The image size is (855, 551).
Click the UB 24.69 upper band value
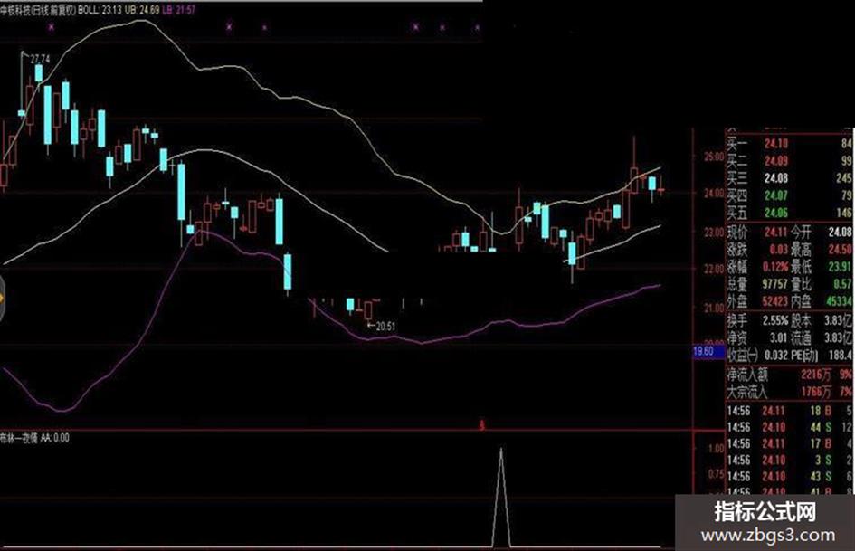(x=142, y=10)
